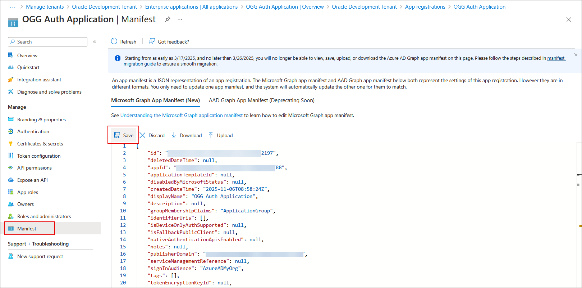Click the Owners people icon
This screenshot has width=582, height=288.
pyautogui.click(x=10, y=204)
